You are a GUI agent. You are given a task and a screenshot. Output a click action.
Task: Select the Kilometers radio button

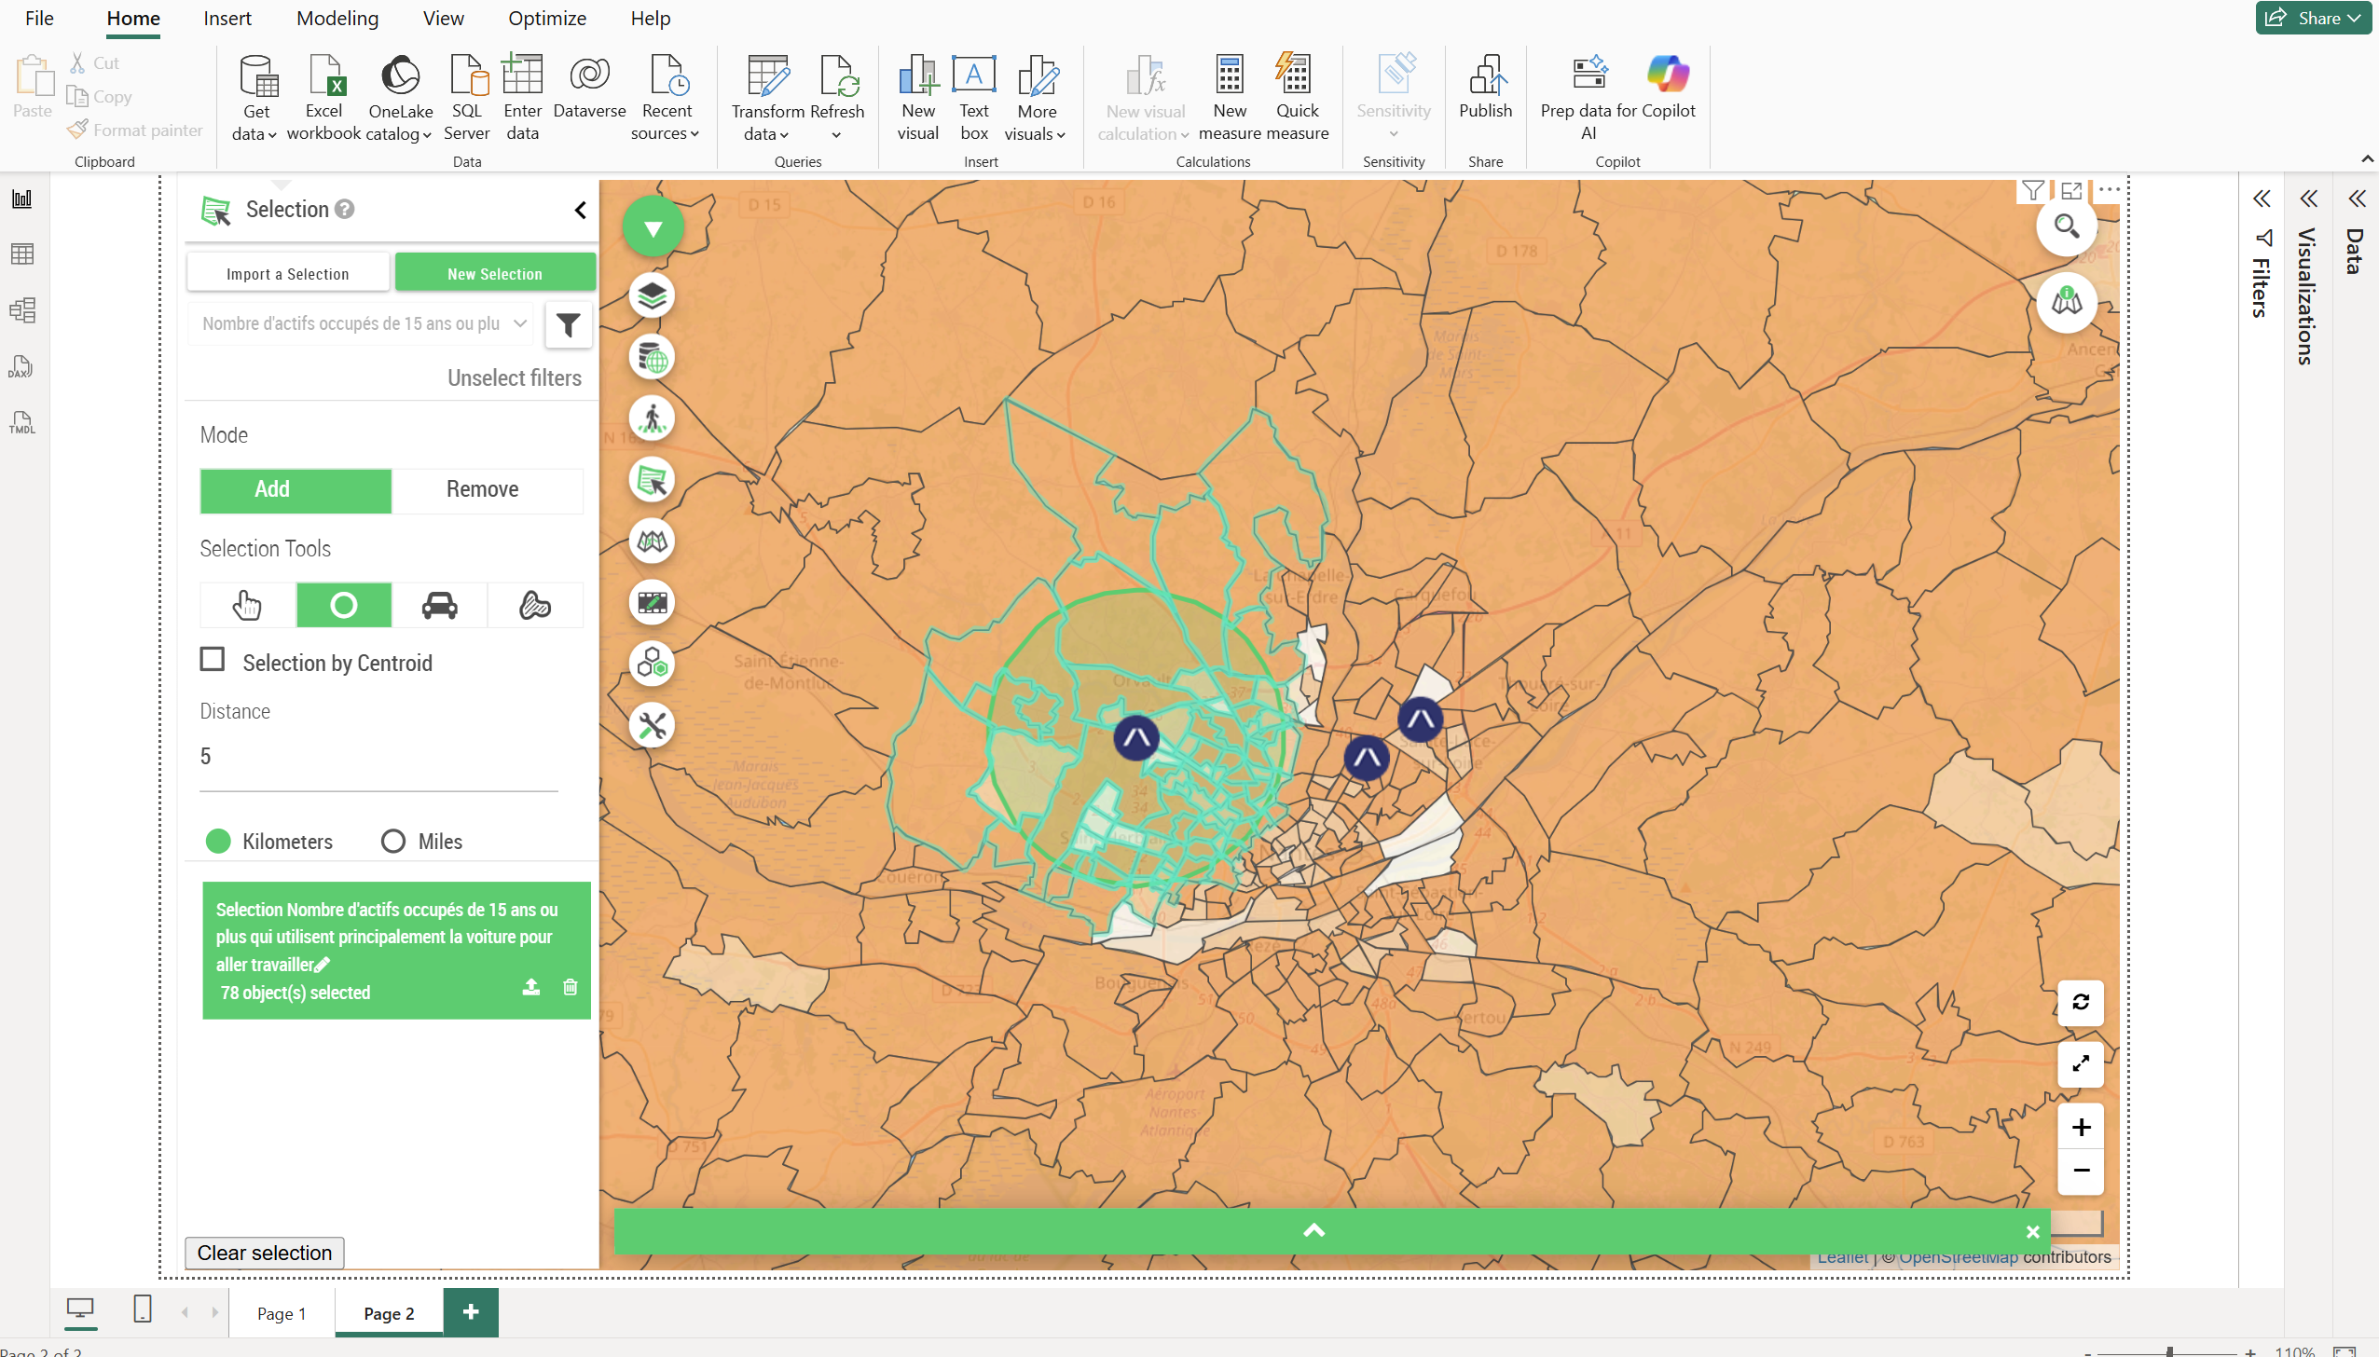(x=218, y=842)
